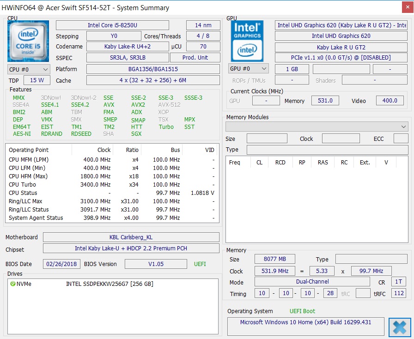
Task: Expand the Memory Modules dropdown list
Action: [317, 127]
